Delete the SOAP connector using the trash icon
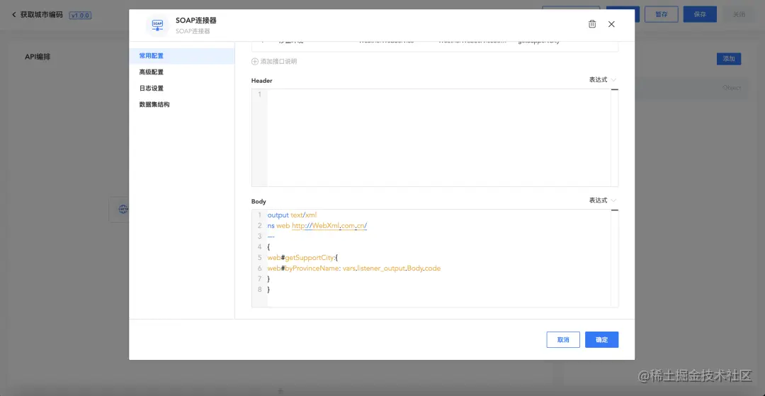Viewport: 765px width, 396px height. coord(591,24)
